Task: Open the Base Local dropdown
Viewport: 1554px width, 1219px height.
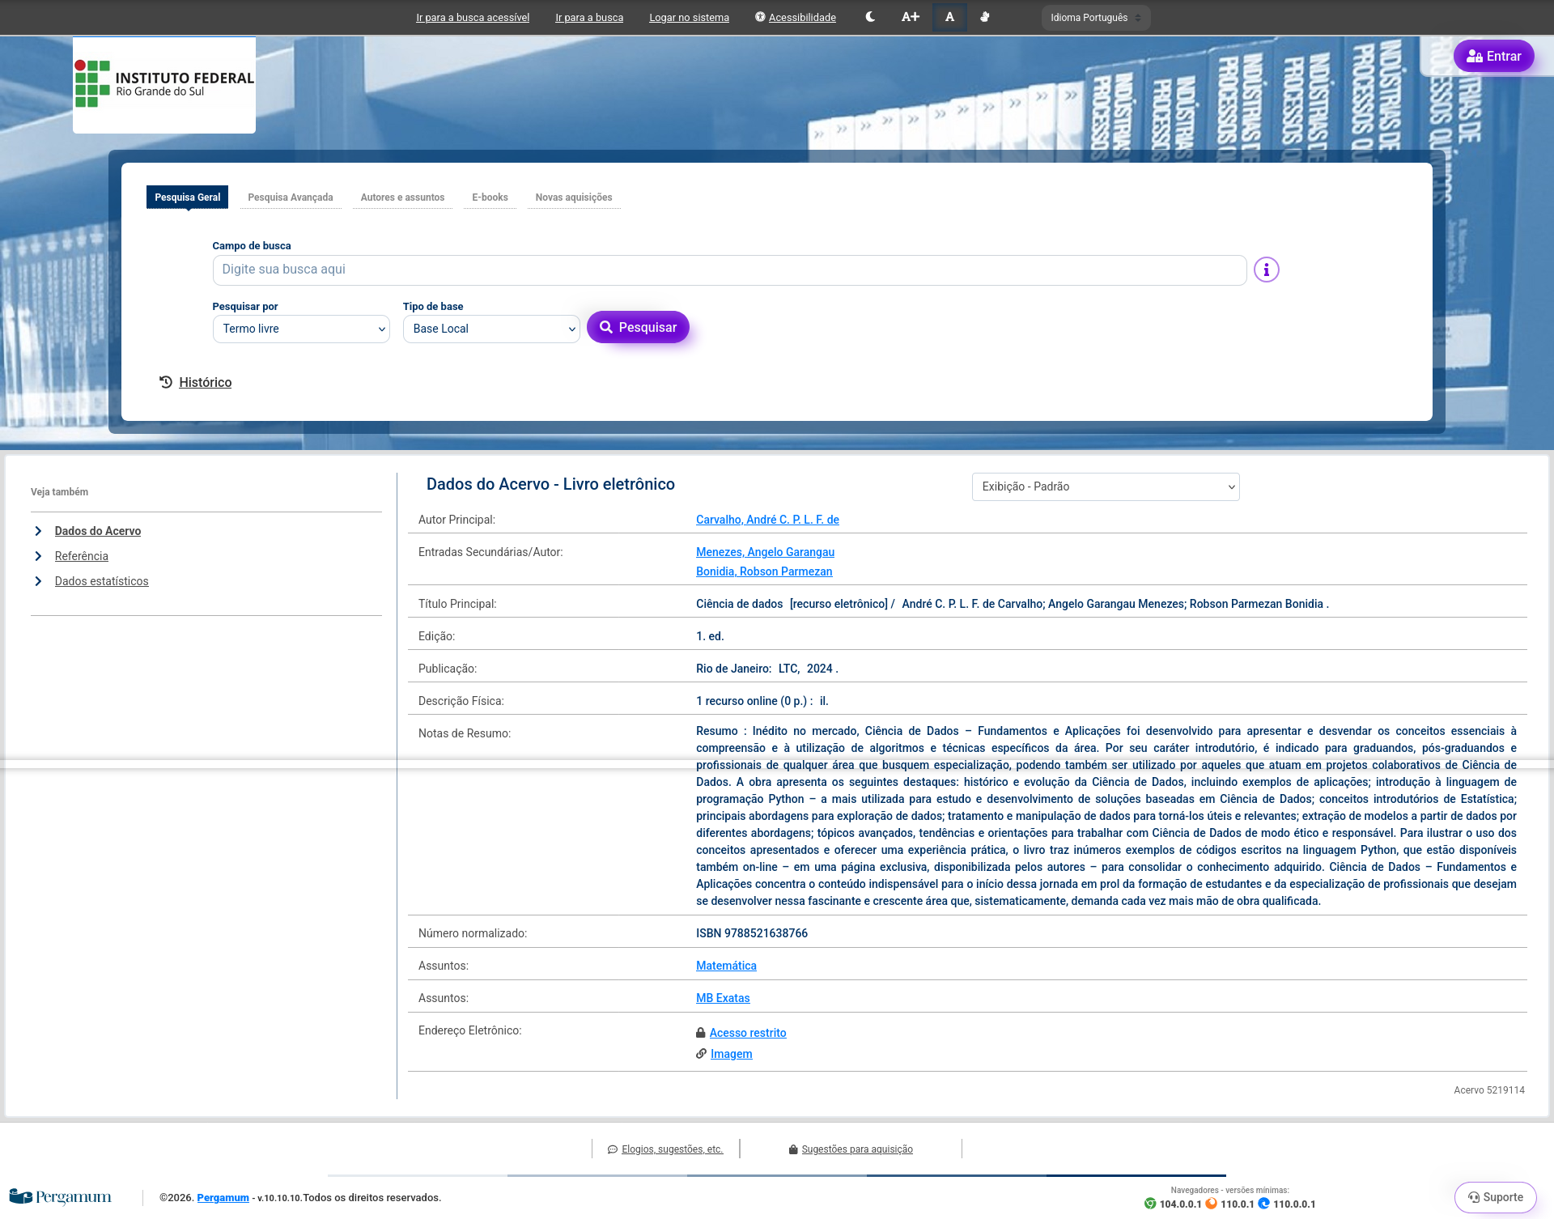Action: point(491,329)
